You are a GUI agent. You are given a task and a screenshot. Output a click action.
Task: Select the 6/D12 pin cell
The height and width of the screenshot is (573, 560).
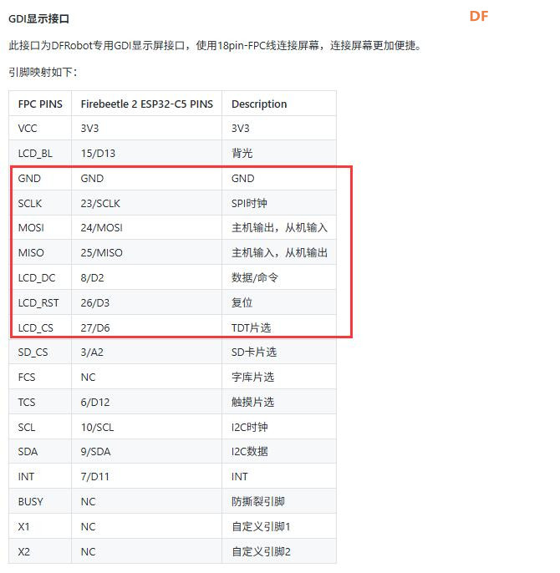tap(96, 402)
